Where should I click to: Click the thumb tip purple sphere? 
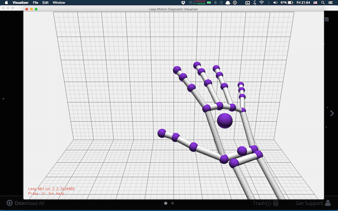162,133
